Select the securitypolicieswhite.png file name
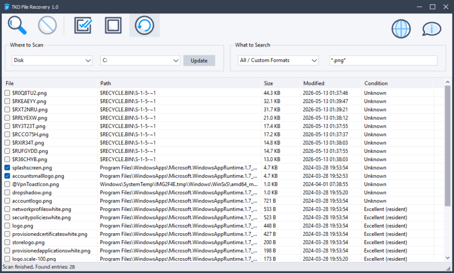The height and width of the screenshot is (273, 454). click(42, 218)
